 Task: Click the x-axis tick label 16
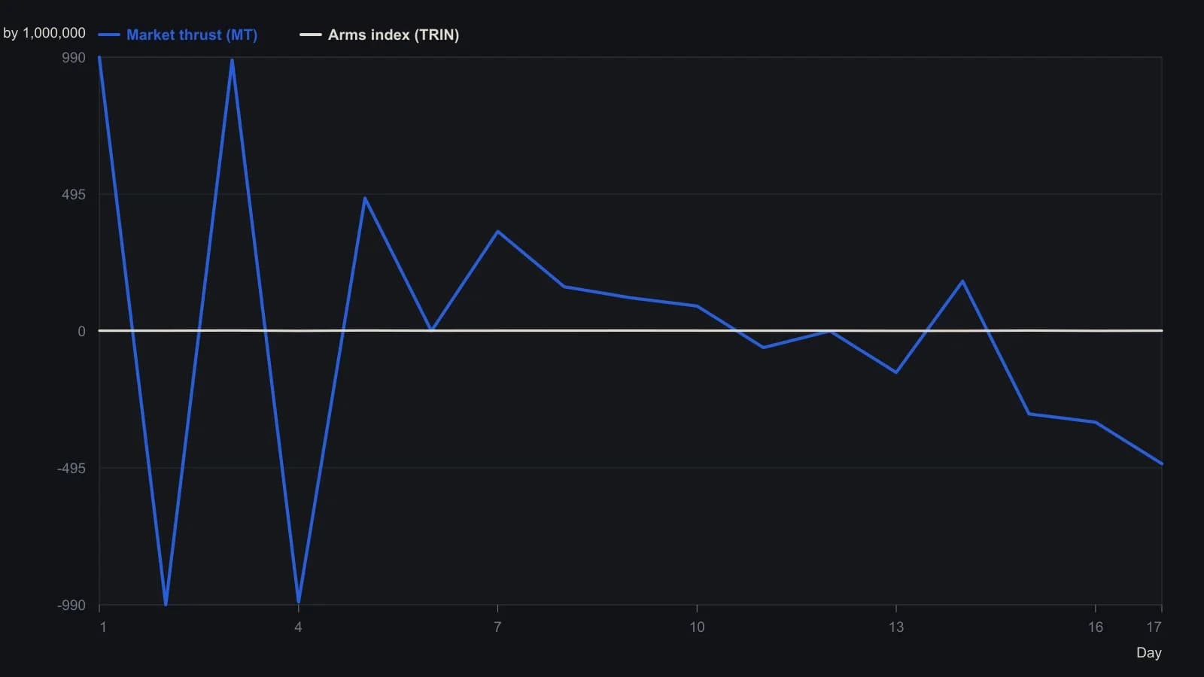pos(1095,627)
